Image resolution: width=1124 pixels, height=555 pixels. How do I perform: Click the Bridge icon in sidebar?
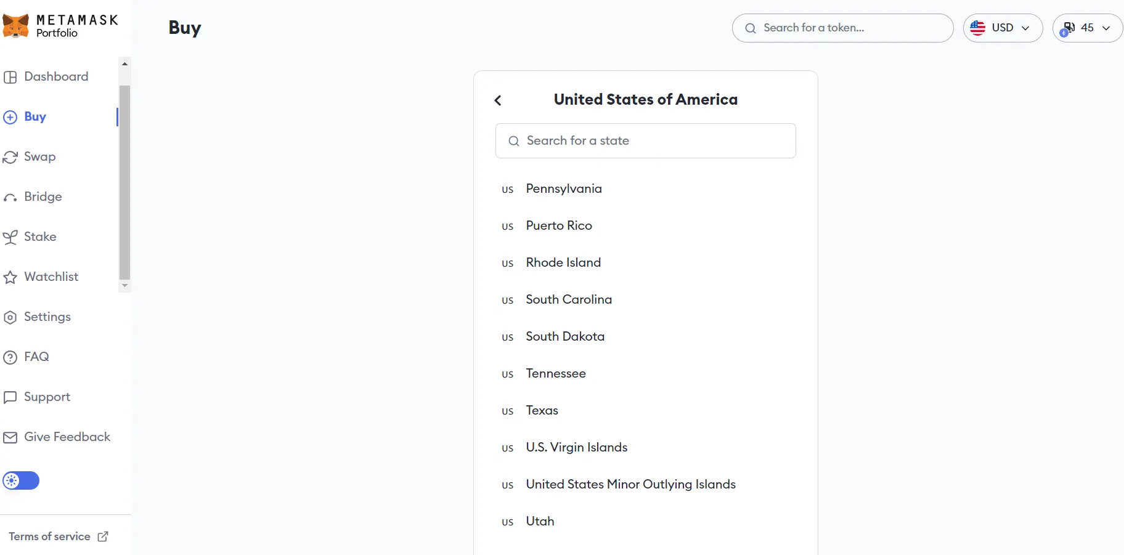click(x=10, y=198)
